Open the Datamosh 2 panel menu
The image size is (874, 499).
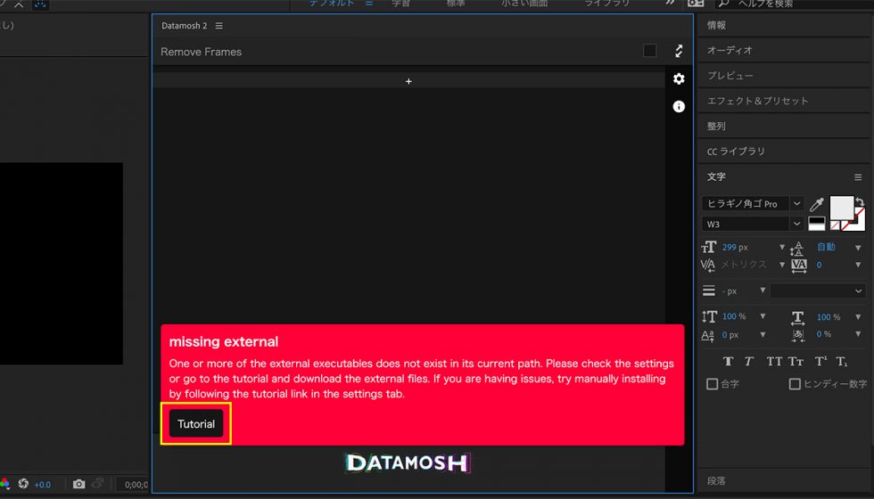(x=219, y=26)
